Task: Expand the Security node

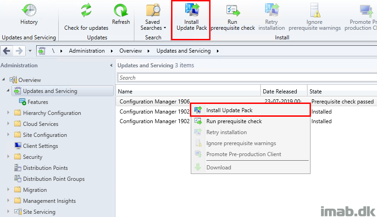Action: [8, 157]
